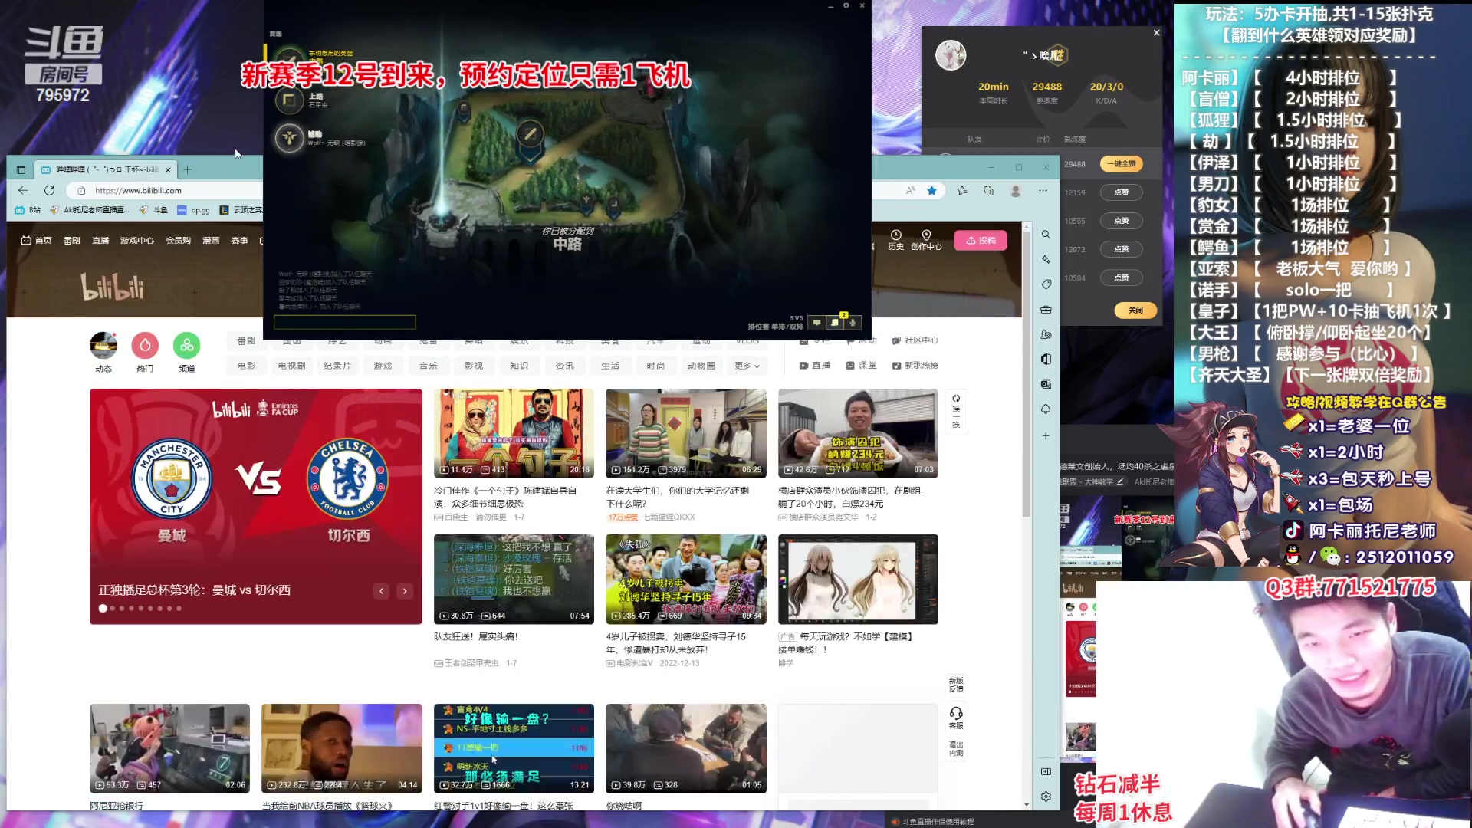The width and height of the screenshot is (1472, 828).
Task: Open 客服 headset icon
Action: pyautogui.click(x=956, y=714)
